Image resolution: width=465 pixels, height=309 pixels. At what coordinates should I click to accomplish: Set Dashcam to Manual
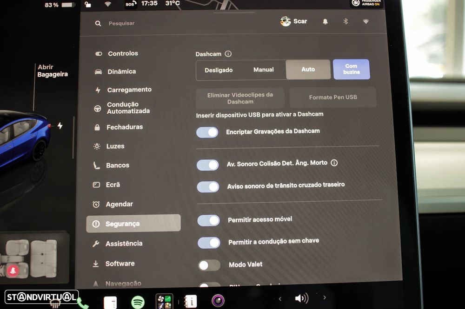point(263,70)
